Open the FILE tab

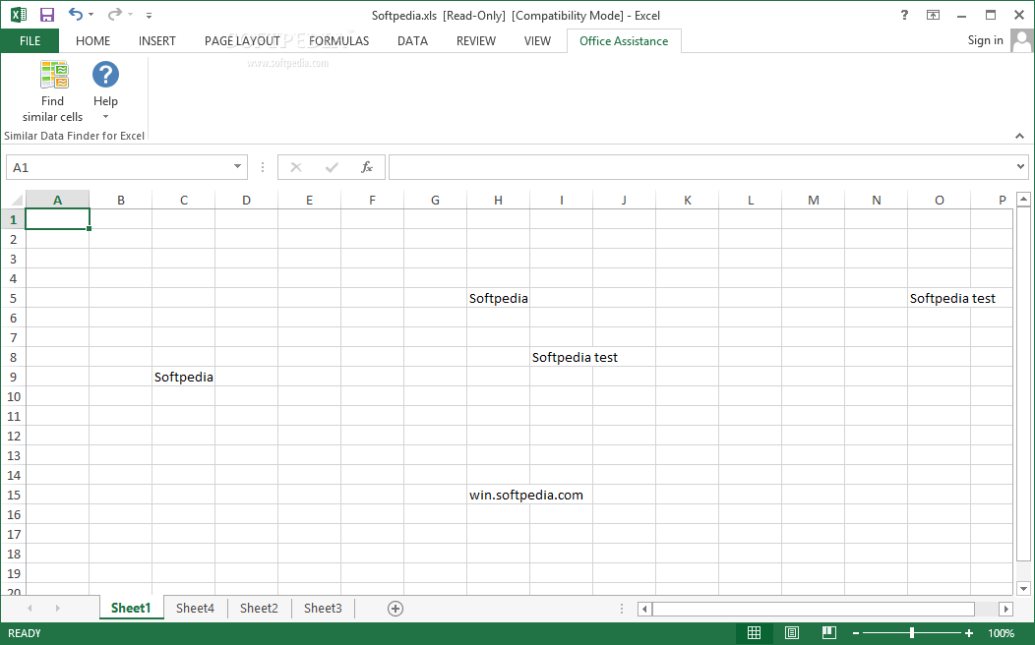click(30, 41)
